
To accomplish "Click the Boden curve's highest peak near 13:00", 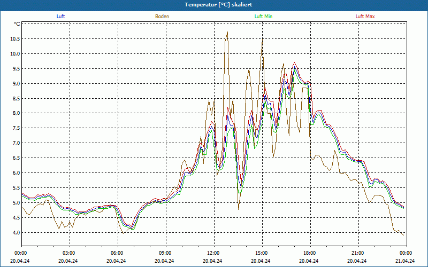I will tap(227, 32).
